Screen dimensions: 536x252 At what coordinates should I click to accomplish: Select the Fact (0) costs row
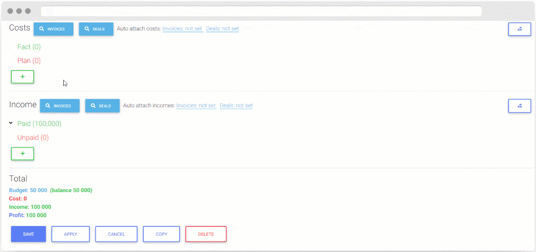tap(29, 47)
